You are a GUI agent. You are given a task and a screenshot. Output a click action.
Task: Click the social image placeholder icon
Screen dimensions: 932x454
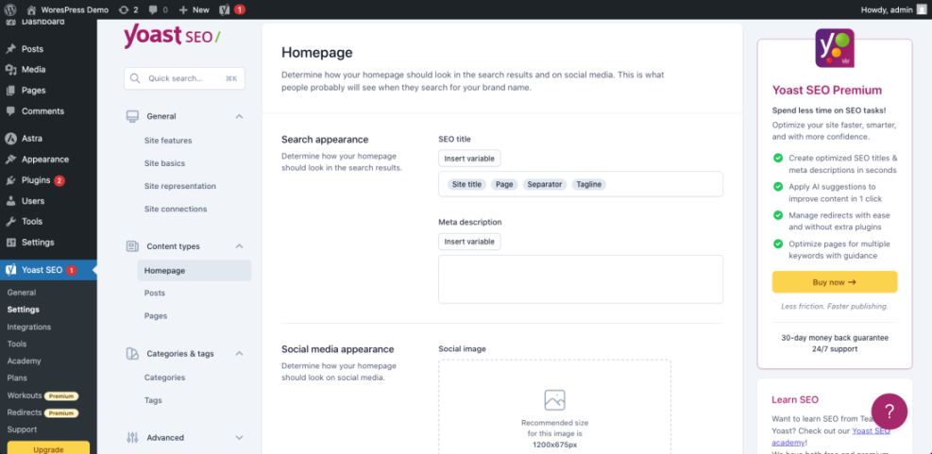[x=554, y=400]
